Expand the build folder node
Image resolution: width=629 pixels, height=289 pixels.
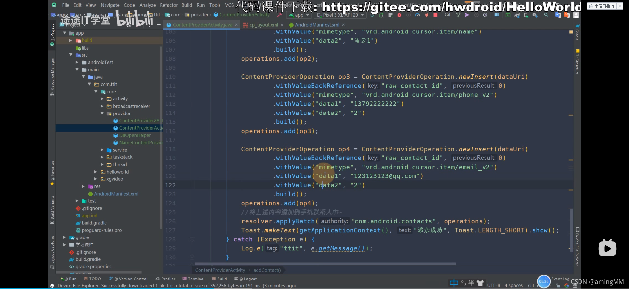pos(70,40)
